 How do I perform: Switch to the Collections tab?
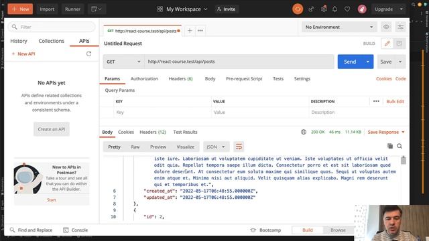[x=52, y=41]
